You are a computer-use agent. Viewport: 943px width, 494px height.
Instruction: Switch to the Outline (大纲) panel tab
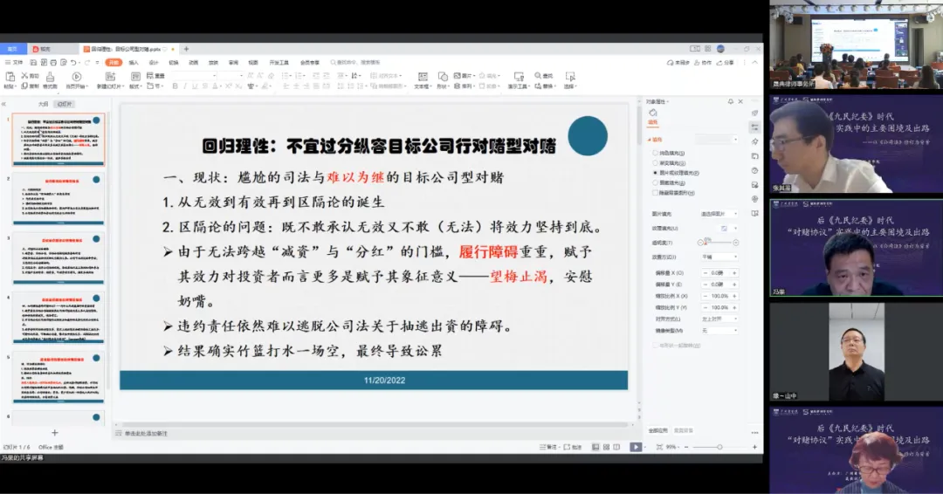tap(43, 104)
